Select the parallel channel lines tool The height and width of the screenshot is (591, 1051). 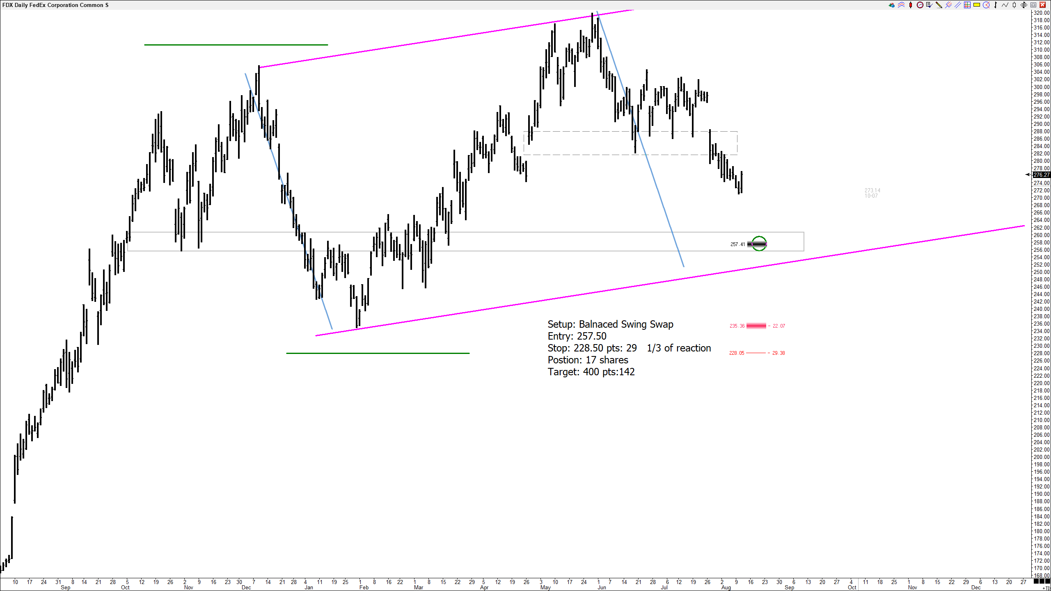tap(958, 5)
